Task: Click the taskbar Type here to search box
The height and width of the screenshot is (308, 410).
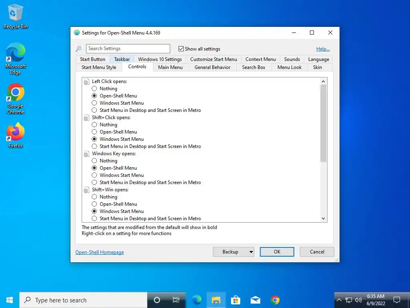Action: tap(83, 300)
